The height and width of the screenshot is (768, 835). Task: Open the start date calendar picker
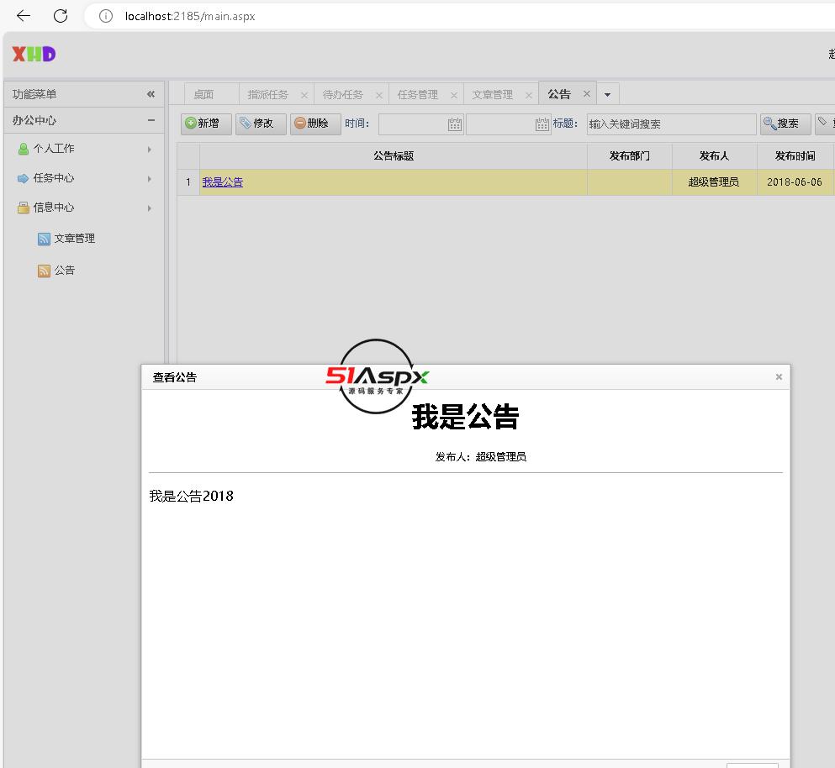coord(455,124)
